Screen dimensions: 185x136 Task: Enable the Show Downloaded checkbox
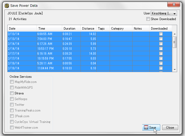(x=148, y=19)
